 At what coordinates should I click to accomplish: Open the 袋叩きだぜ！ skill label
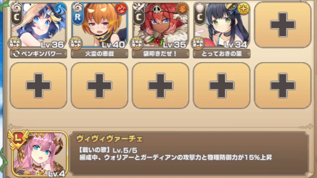(x=160, y=54)
